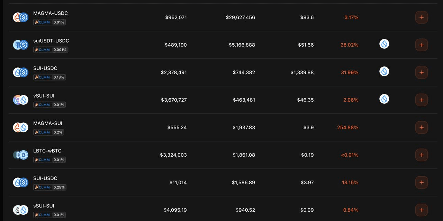This screenshot has width=443, height=221.
Task: Click SUI reward icon on suiUSDT-USDC row
Action: [384, 44]
